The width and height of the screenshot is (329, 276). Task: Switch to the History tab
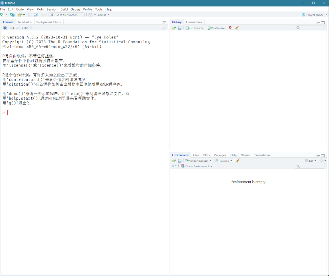point(177,22)
